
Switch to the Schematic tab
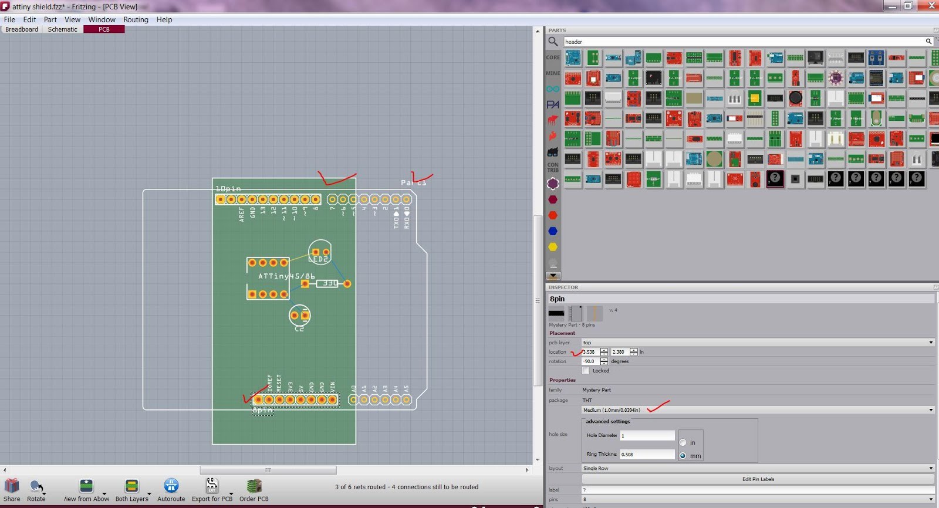62,29
